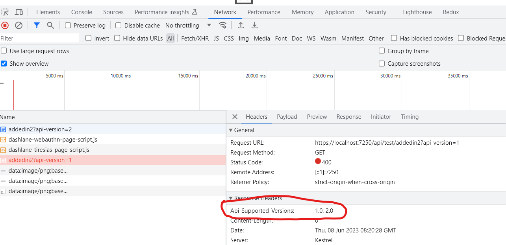Switch to the Console panel
Image resolution: width=506 pixels, height=245 pixels.
[81, 12]
